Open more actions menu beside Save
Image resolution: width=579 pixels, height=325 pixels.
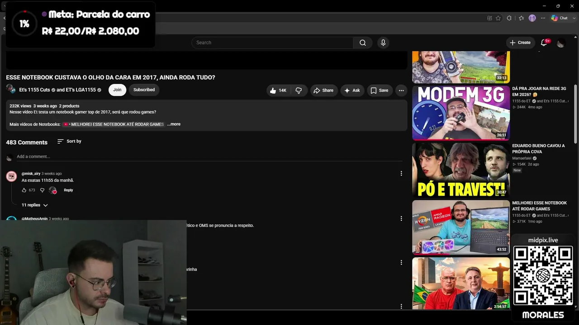[401, 90]
